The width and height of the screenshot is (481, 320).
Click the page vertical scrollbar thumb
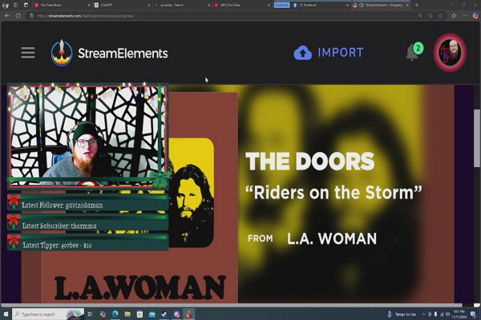476,138
